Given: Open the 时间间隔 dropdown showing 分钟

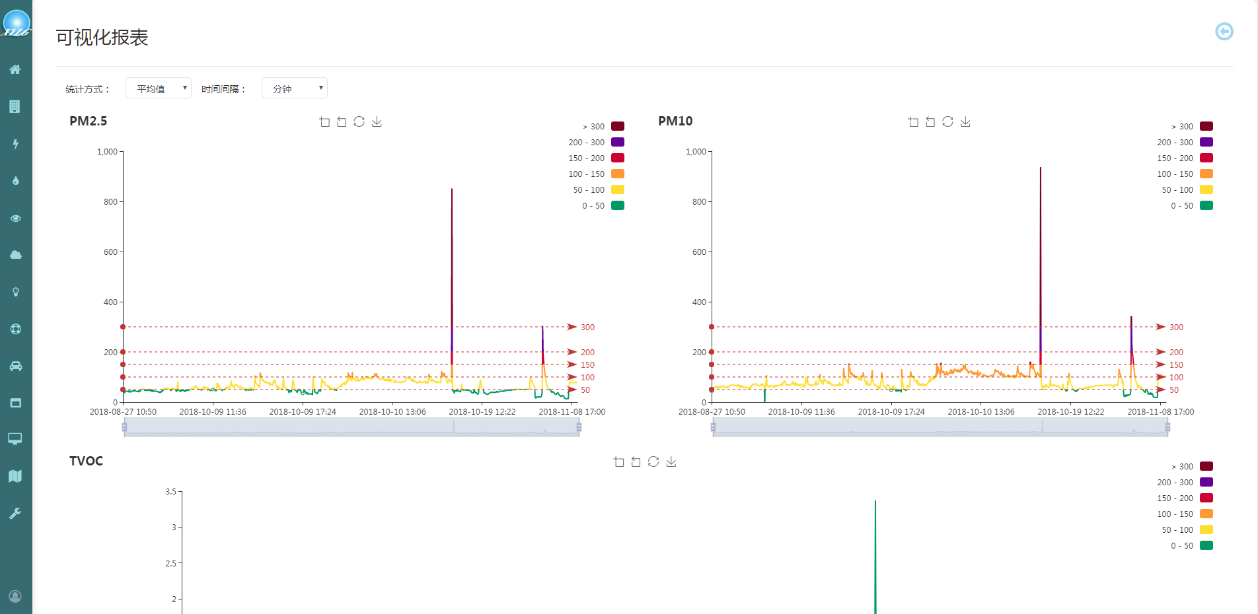Looking at the screenshot, I should [295, 88].
